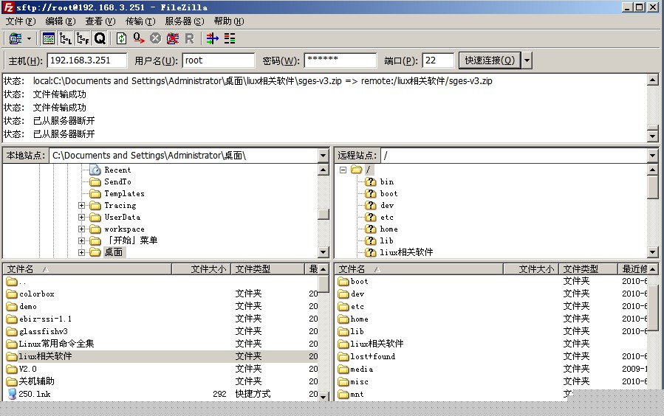Open the 传输 (Transfer) menu
664x416 pixels.
coord(140,21)
